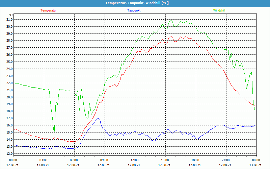Click the 16,0 y-axis value
This screenshot has width=270, height=169.
(x=10, y=125)
